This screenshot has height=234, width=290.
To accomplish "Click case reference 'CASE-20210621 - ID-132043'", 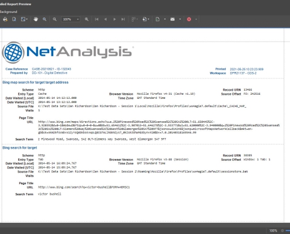I will [52, 69].
